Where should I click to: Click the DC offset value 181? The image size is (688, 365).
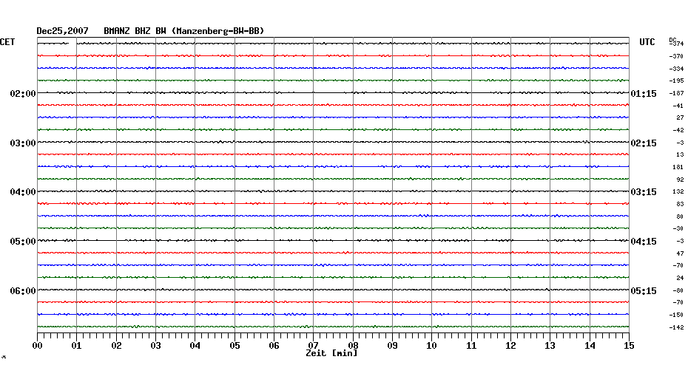(x=678, y=168)
